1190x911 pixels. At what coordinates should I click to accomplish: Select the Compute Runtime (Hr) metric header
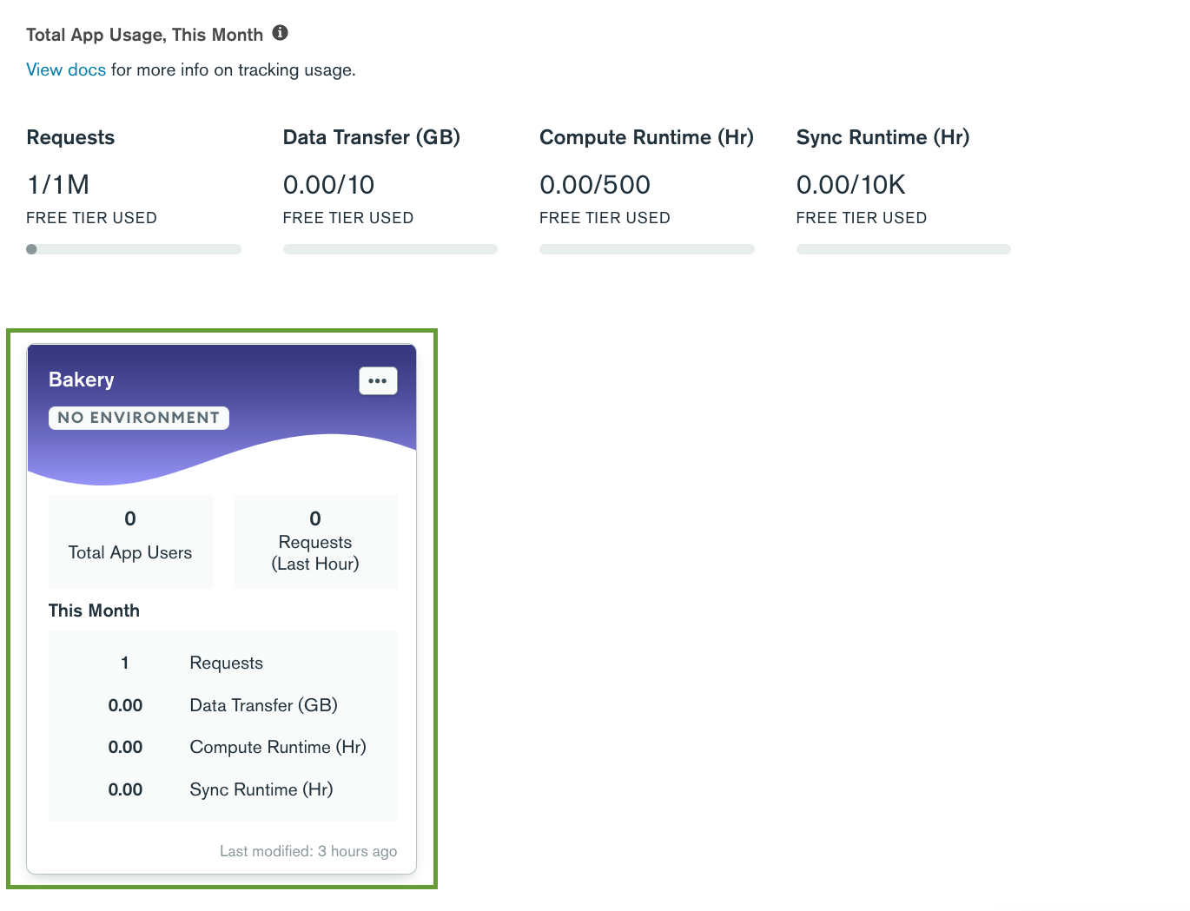pos(646,137)
